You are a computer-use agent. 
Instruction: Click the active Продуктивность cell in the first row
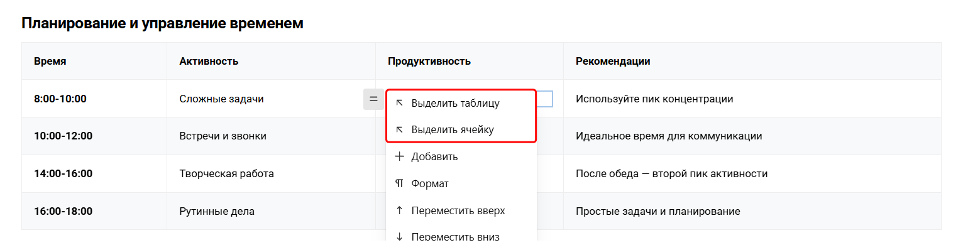(x=544, y=99)
